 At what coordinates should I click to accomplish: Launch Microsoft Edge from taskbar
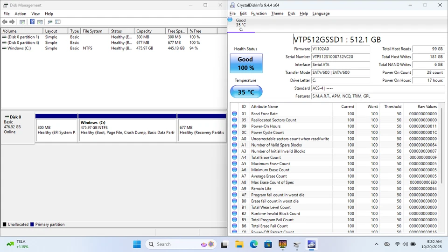tap(254, 244)
